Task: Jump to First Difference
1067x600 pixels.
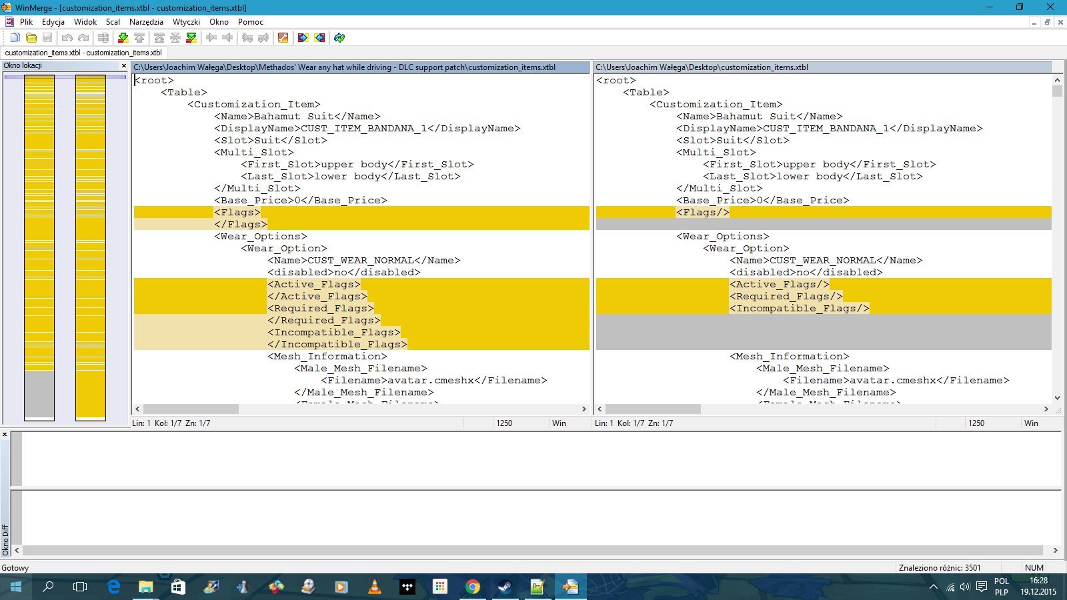Action: click(x=159, y=38)
